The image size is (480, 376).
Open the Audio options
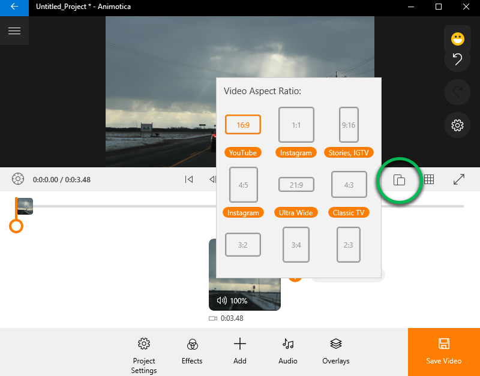[x=288, y=352]
